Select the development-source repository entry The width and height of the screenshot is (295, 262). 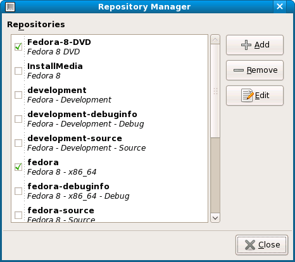(110, 143)
